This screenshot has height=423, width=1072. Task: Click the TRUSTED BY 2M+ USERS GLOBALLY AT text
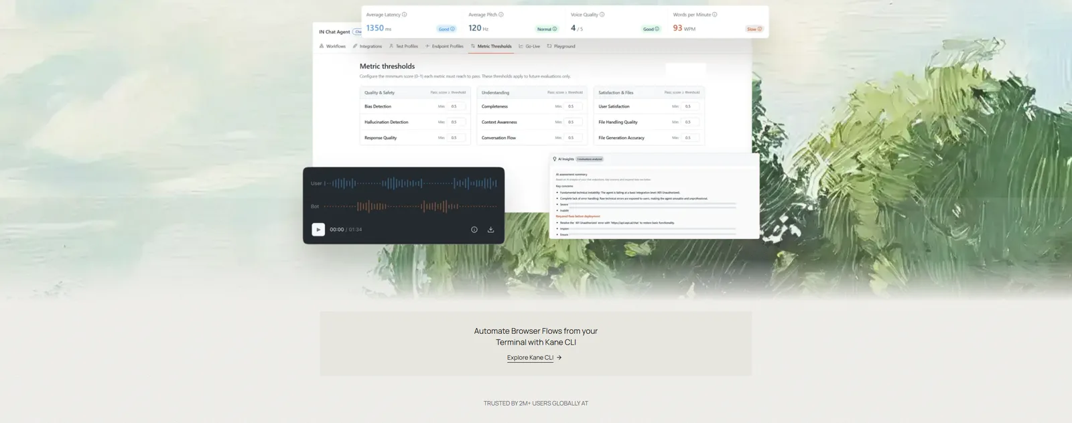(x=536, y=404)
